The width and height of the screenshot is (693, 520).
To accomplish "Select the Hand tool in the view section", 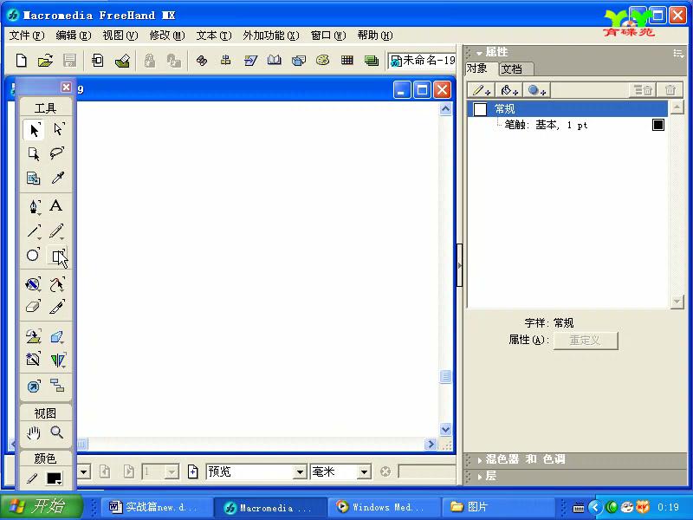I will point(34,432).
